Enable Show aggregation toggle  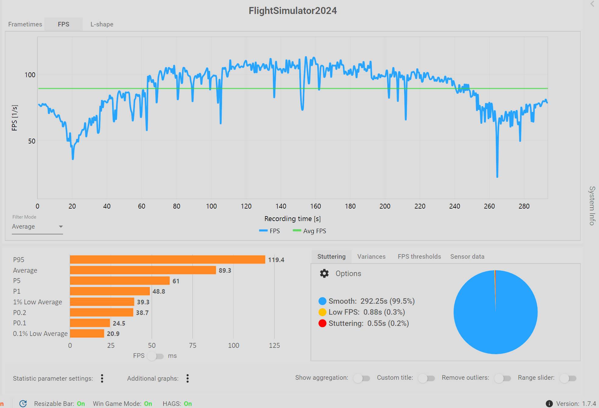361,378
